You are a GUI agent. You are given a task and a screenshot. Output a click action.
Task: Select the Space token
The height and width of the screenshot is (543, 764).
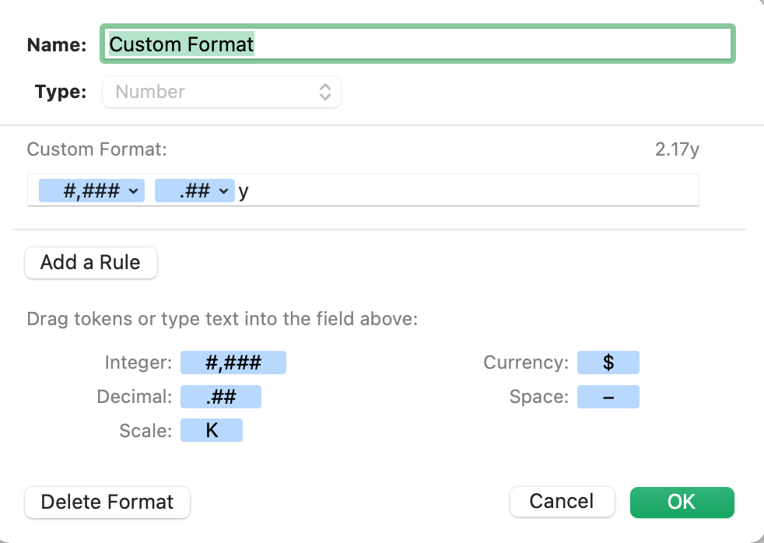(608, 398)
